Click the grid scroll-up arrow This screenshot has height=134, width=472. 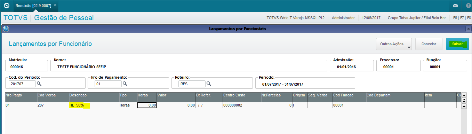pyautogui.click(x=464, y=106)
